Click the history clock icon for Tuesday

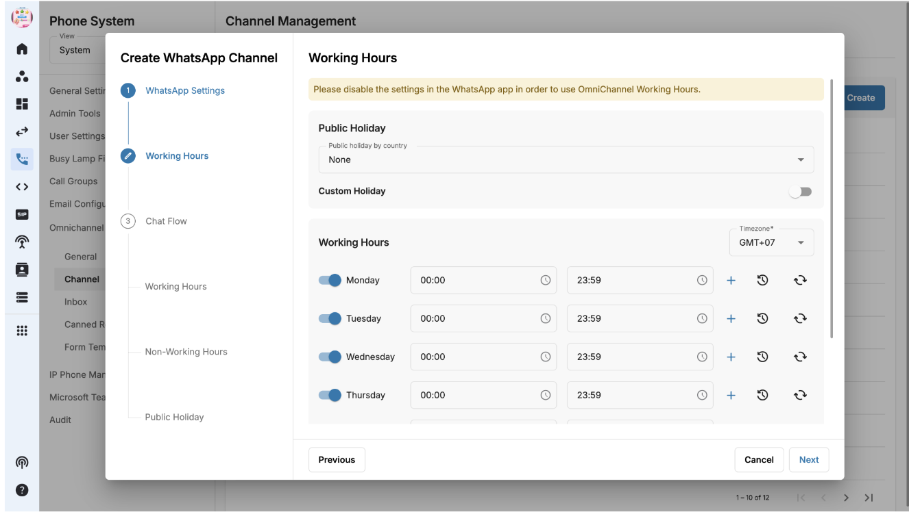[762, 318]
